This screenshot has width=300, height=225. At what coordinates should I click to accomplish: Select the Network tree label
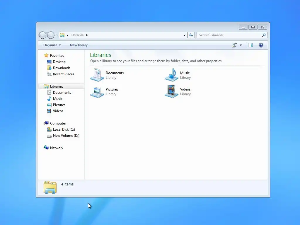click(x=57, y=148)
